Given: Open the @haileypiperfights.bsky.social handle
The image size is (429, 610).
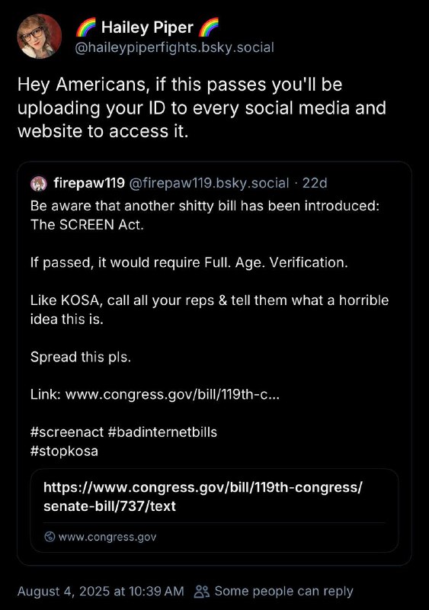Looking at the screenshot, I should pyautogui.click(x=174, y=47).
